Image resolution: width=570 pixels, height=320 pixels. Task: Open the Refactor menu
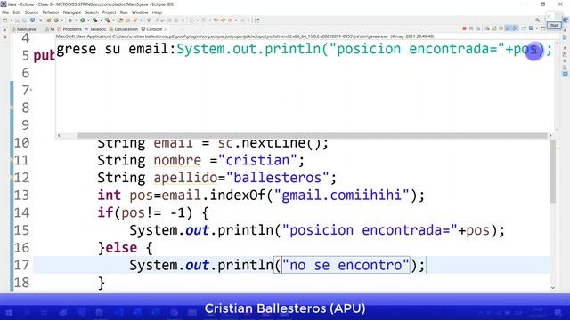pyautogui.click(x=51, y=12)
